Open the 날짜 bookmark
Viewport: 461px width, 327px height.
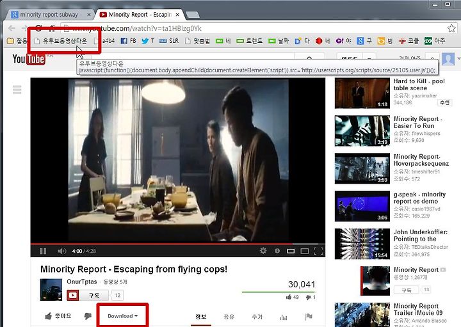[279, 41]
